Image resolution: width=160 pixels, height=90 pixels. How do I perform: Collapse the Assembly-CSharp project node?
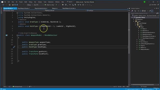[x=132, y=17]
